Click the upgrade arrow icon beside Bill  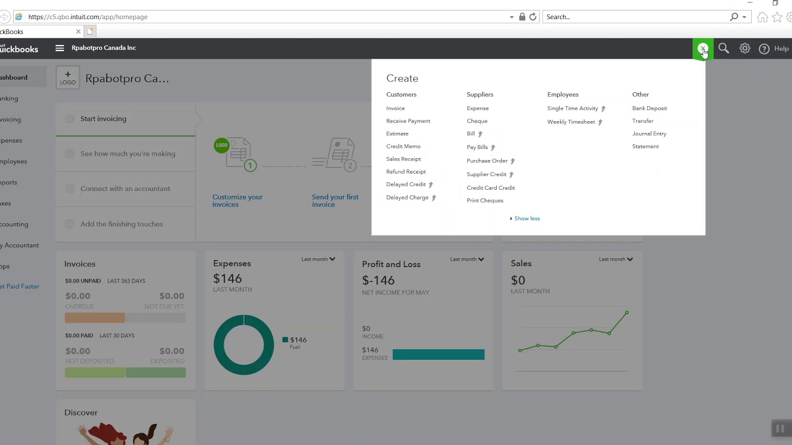(480, 134)
